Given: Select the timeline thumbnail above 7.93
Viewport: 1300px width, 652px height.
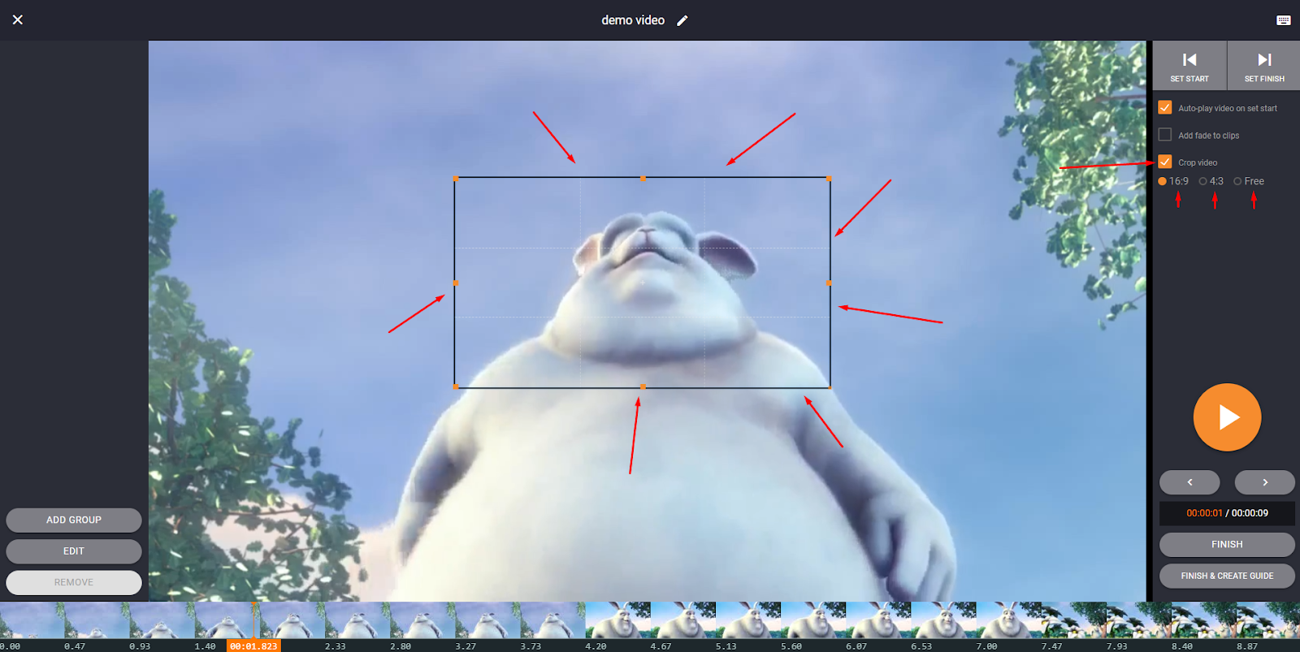Looking at the screenshot, I should point(1139,620).
